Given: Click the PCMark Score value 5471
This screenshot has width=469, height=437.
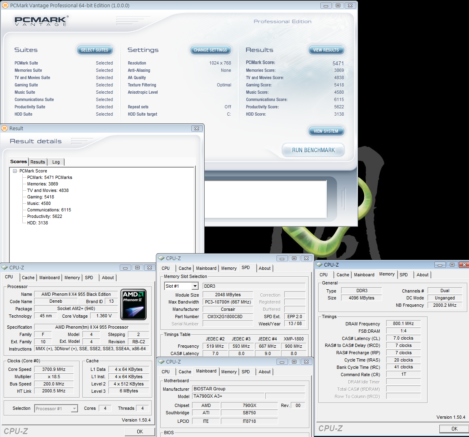Looking at the screenshot, I should 338,63.
